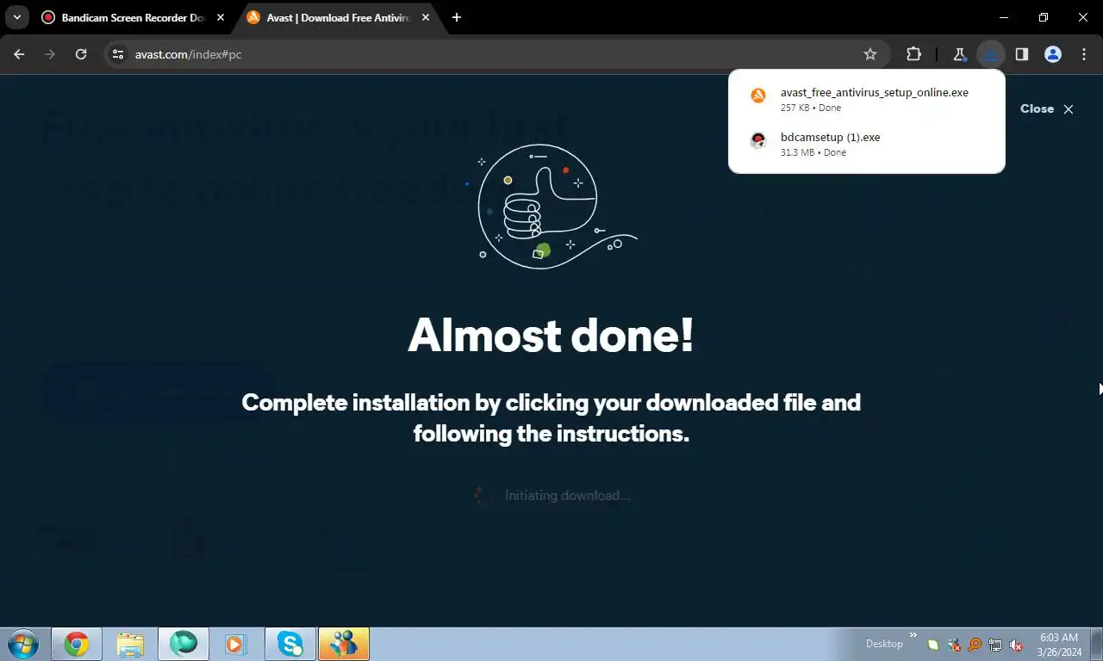The width and height of the screenshot is (1103, 661).
Task: Open the Extensions puzzle icon
Action: 913,54
